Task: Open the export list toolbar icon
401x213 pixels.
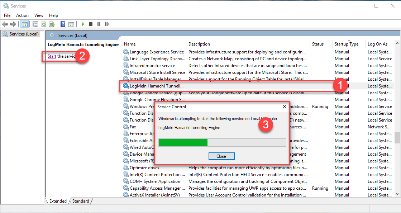Action: click(52, 24)
